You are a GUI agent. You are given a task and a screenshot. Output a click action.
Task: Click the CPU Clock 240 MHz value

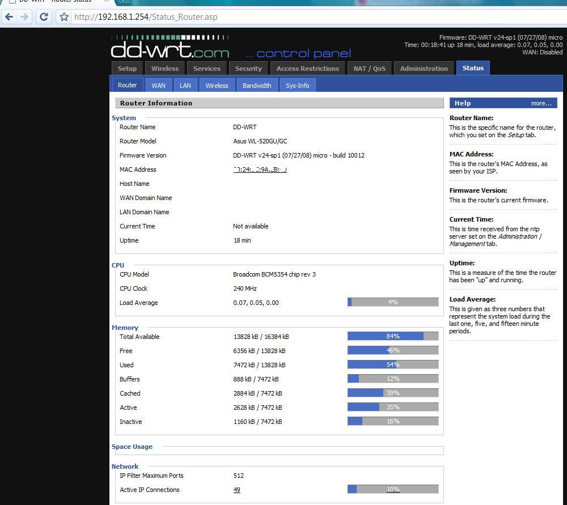click(x=245, y=288)
